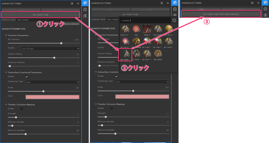The height and width of the screenshot is (143, 269).
Task: Collapse Subsurface Scattering Parameters in first panel
Action: (x=6, y=72)
